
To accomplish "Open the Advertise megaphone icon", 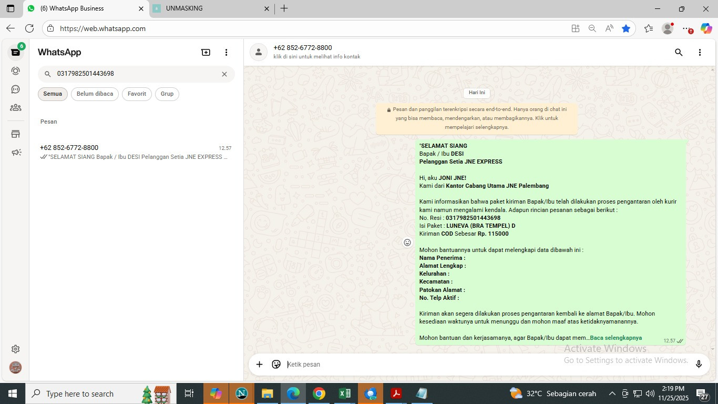I will [16, 153].
